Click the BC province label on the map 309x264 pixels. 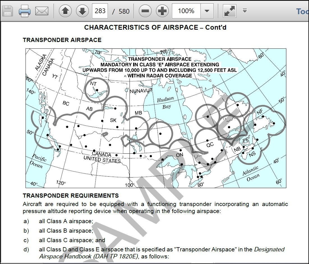[x=66, y=103]
